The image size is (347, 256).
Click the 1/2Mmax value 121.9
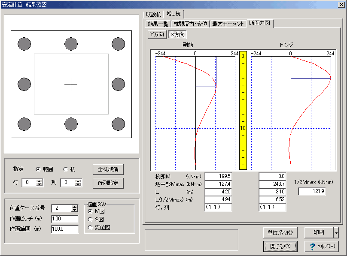(312, 192)
